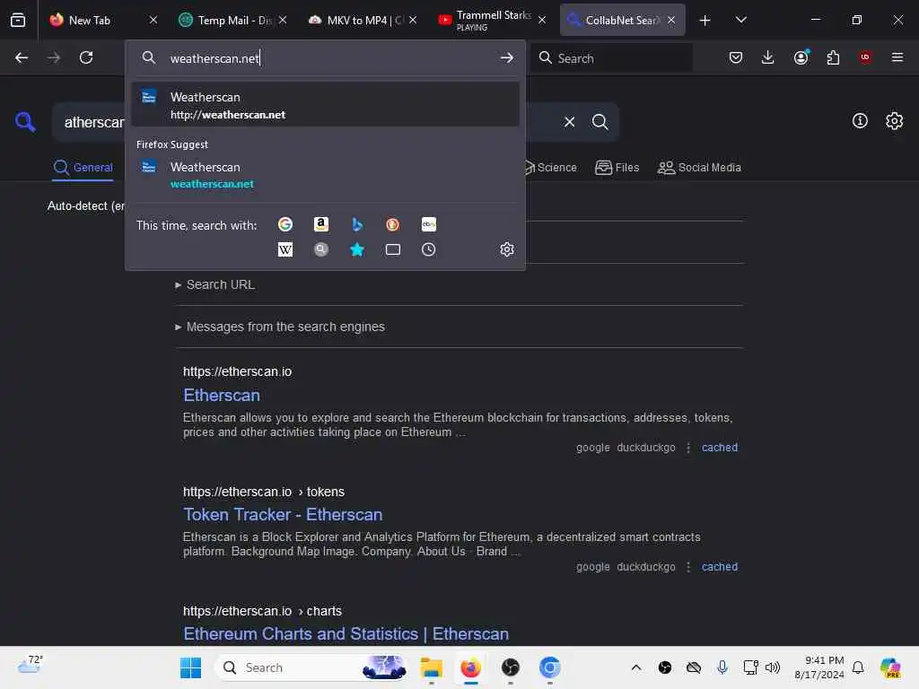The width and height of the screenshot is (919, 689).
Task: Search open tabs via tabs icon
Action: click(x=393, y=249)
